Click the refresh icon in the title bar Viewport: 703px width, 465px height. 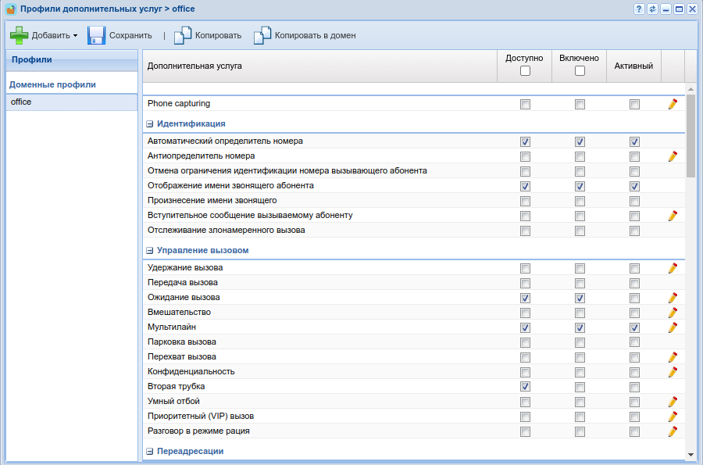652,9
